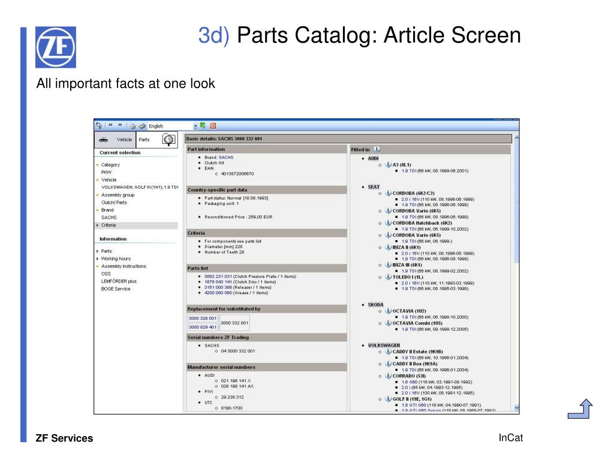Click the printer icon in the toolbar
The image size is (614, 460).
(133, 126)
